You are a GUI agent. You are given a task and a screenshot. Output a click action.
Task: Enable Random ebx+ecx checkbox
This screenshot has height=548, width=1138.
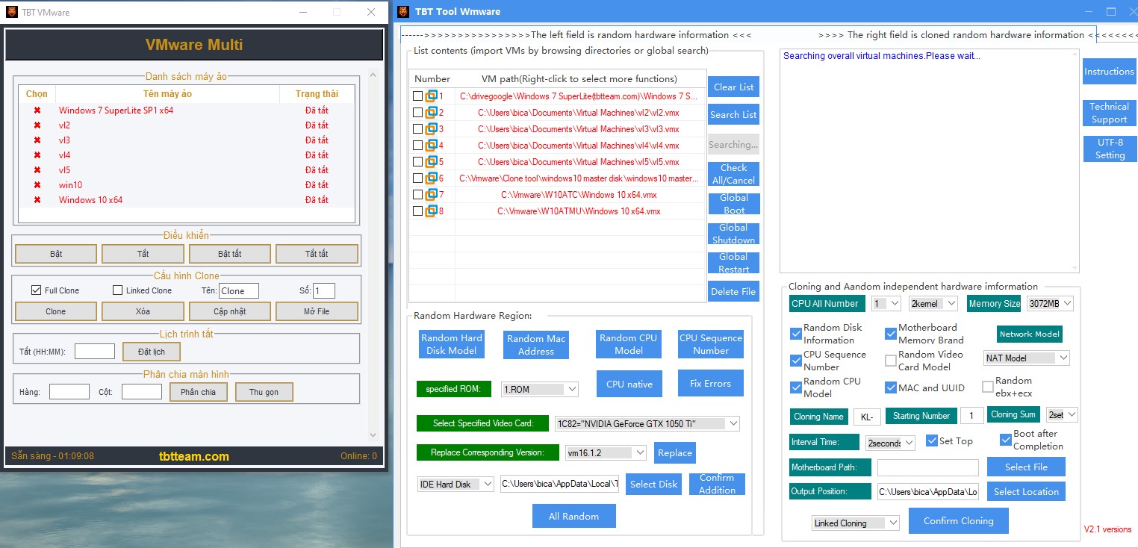point(988,387)
